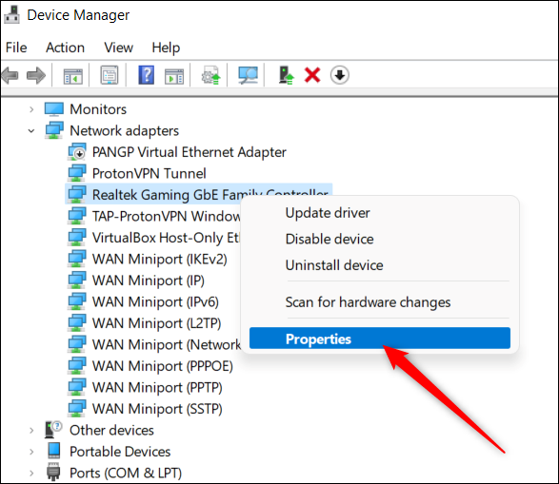
Task: Open the Properties sheet toolbar icon
Action: (110, 75)
